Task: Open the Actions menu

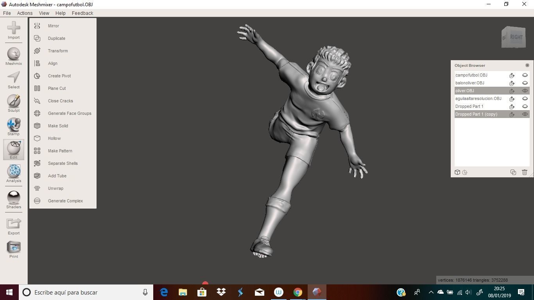Action: point(25,13)
